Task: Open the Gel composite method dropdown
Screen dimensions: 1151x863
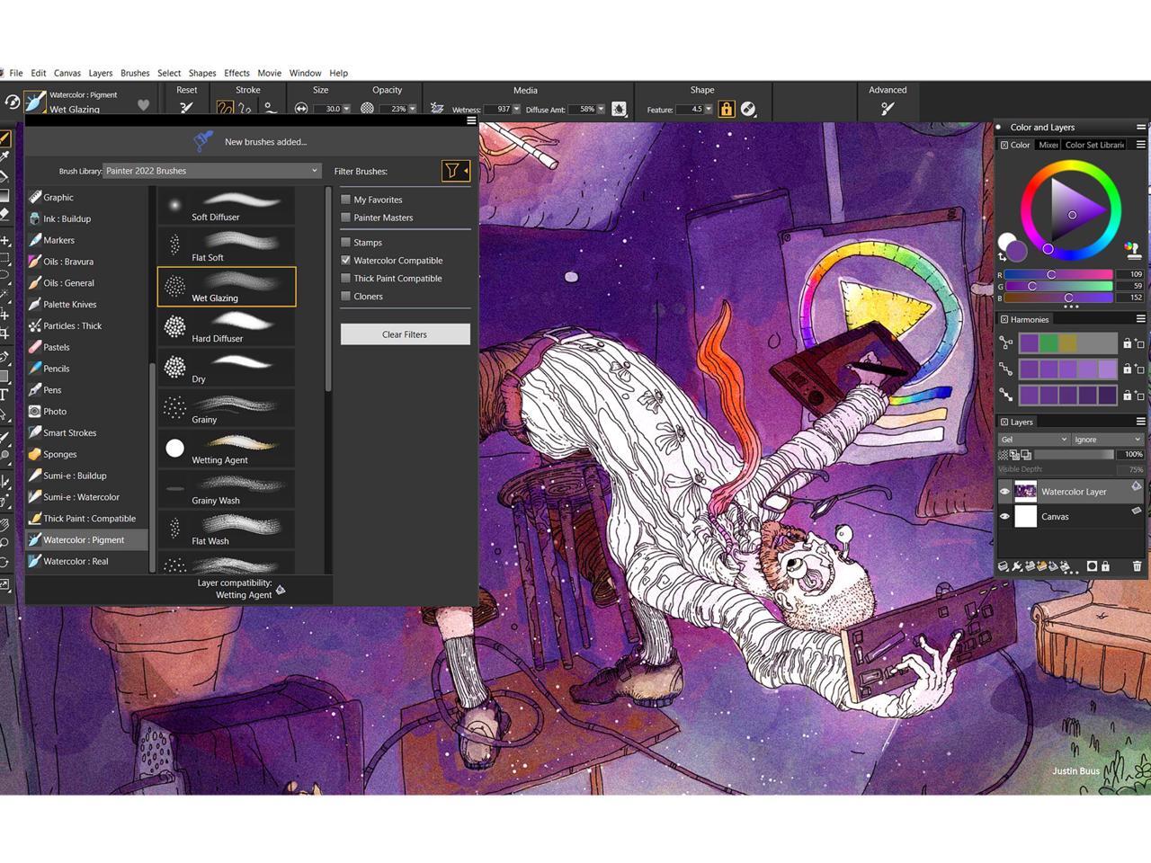Action: click(1033, 440)
